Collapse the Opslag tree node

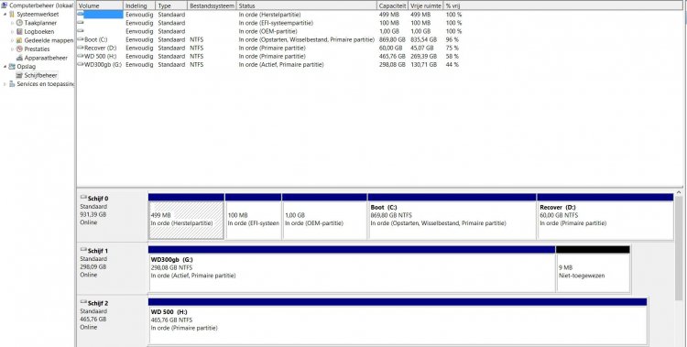(5, 67)
